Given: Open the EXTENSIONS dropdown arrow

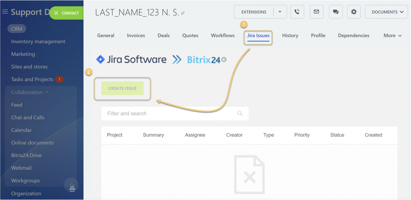Looking at the screenshot, I should click(x=280, y=12).
